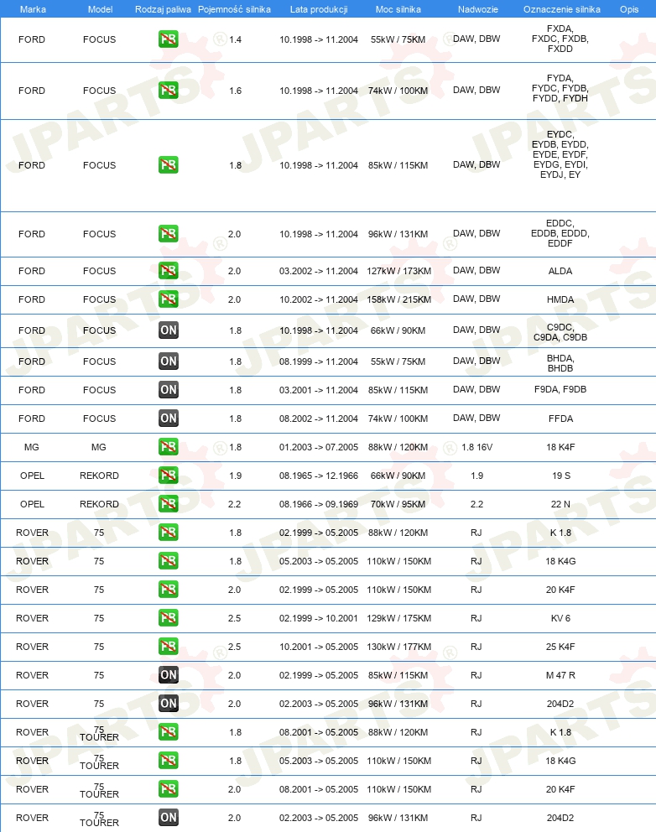This screenshot has width=656, height=832.
Task: Click the ON diesel icon in FFDA row
Action: point(169,419)
